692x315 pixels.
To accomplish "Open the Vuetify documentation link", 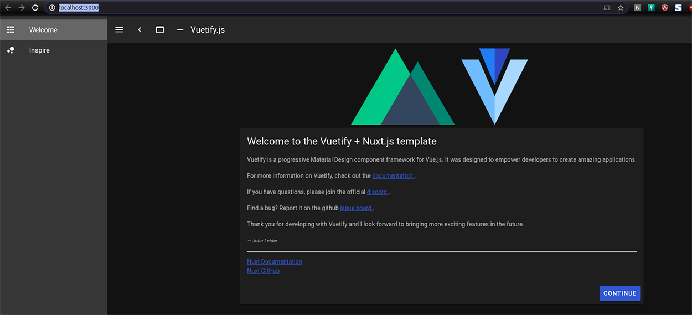I will 393,176.
